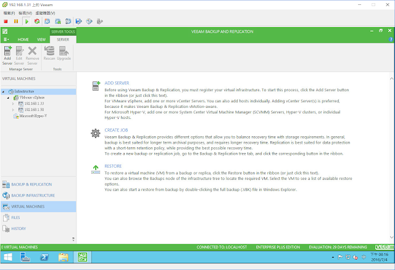Click the Veeam logo icon in title bar
This screenshot has height=270, width=395.
click(5, 31)
